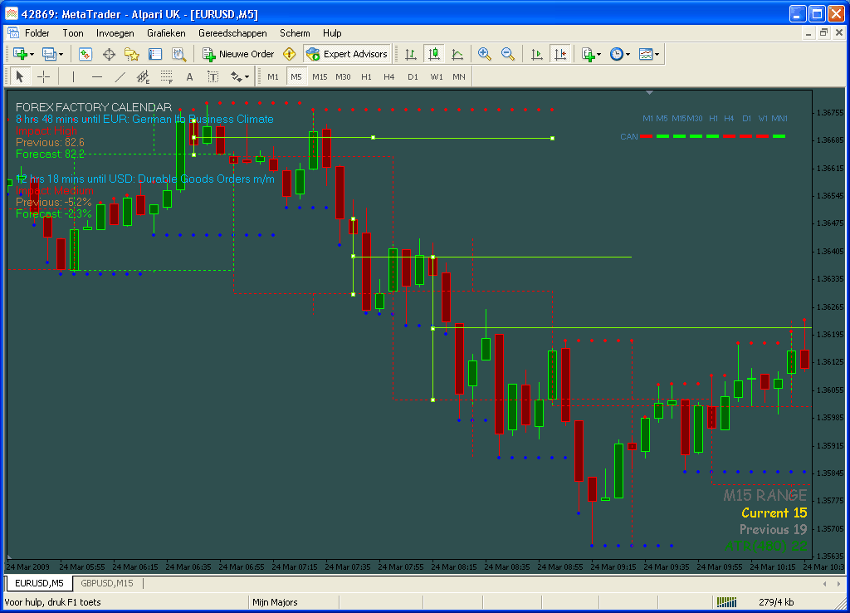Click the Nieuwe Order button
Screen dimensions: 850x613
(238, 54)
